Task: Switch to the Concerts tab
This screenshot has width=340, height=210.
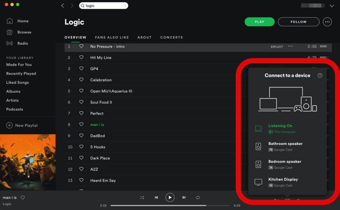Action: [171, 37]
